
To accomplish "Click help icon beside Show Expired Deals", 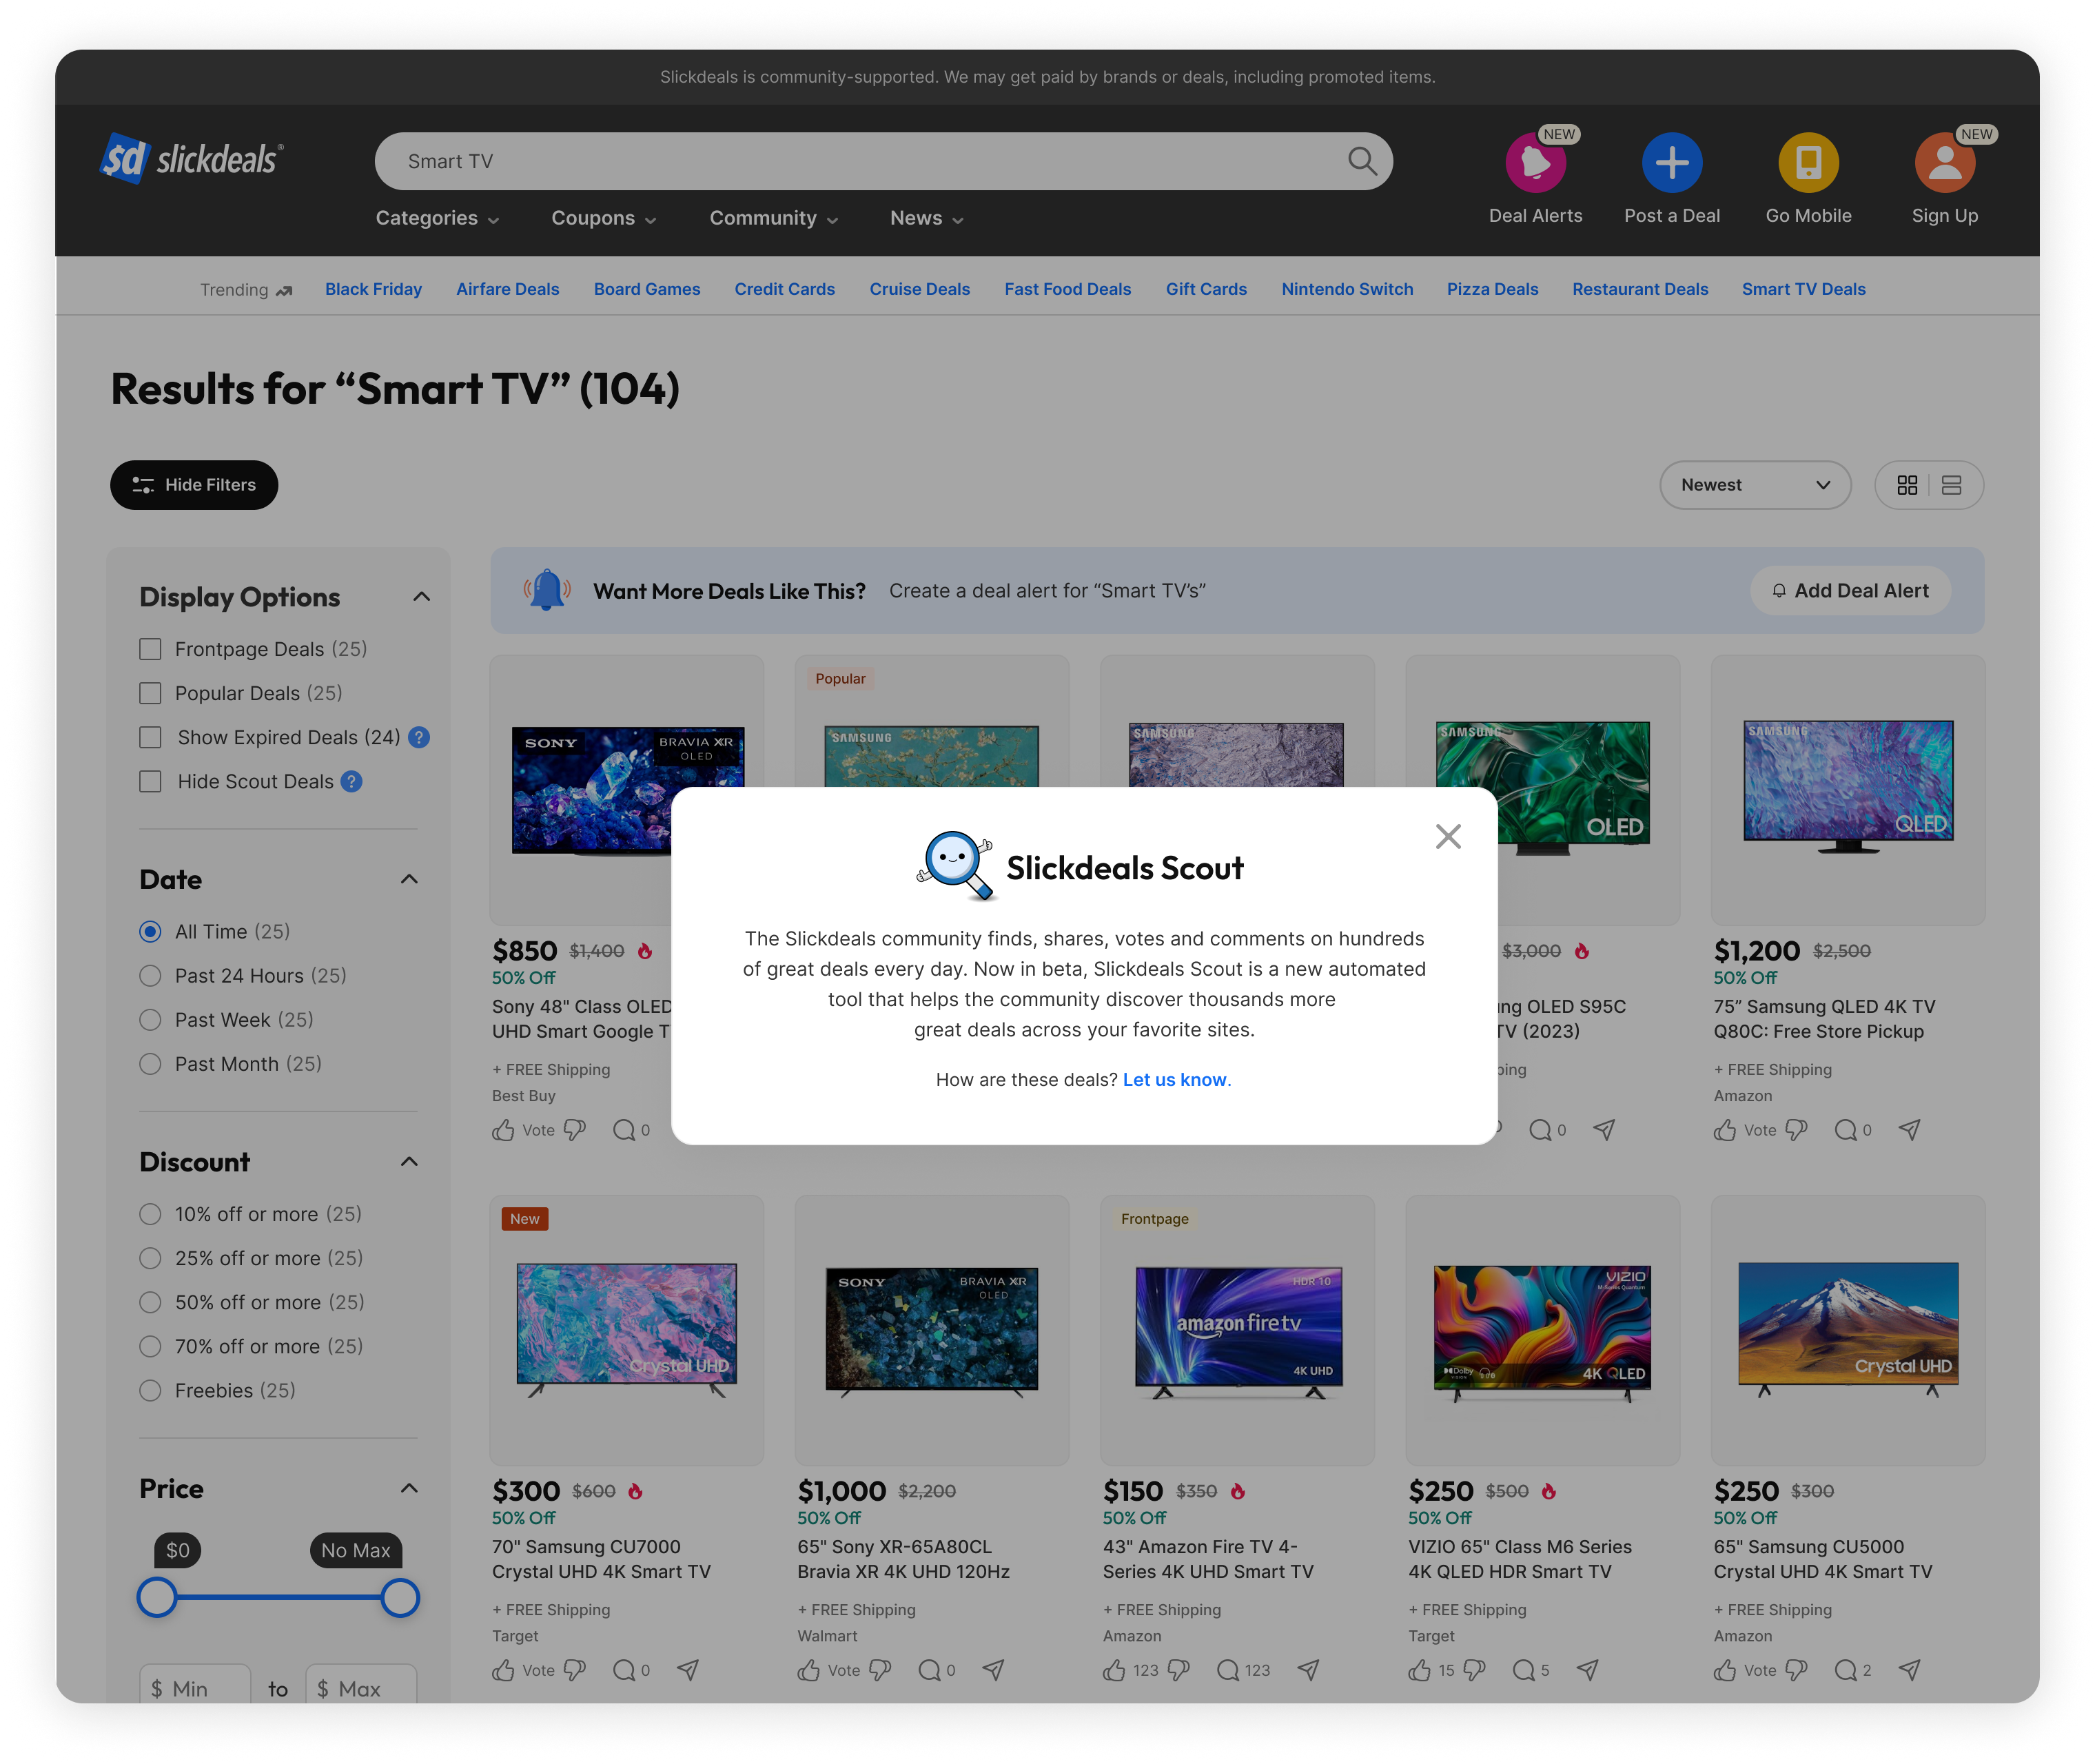I will coord(420,737).
